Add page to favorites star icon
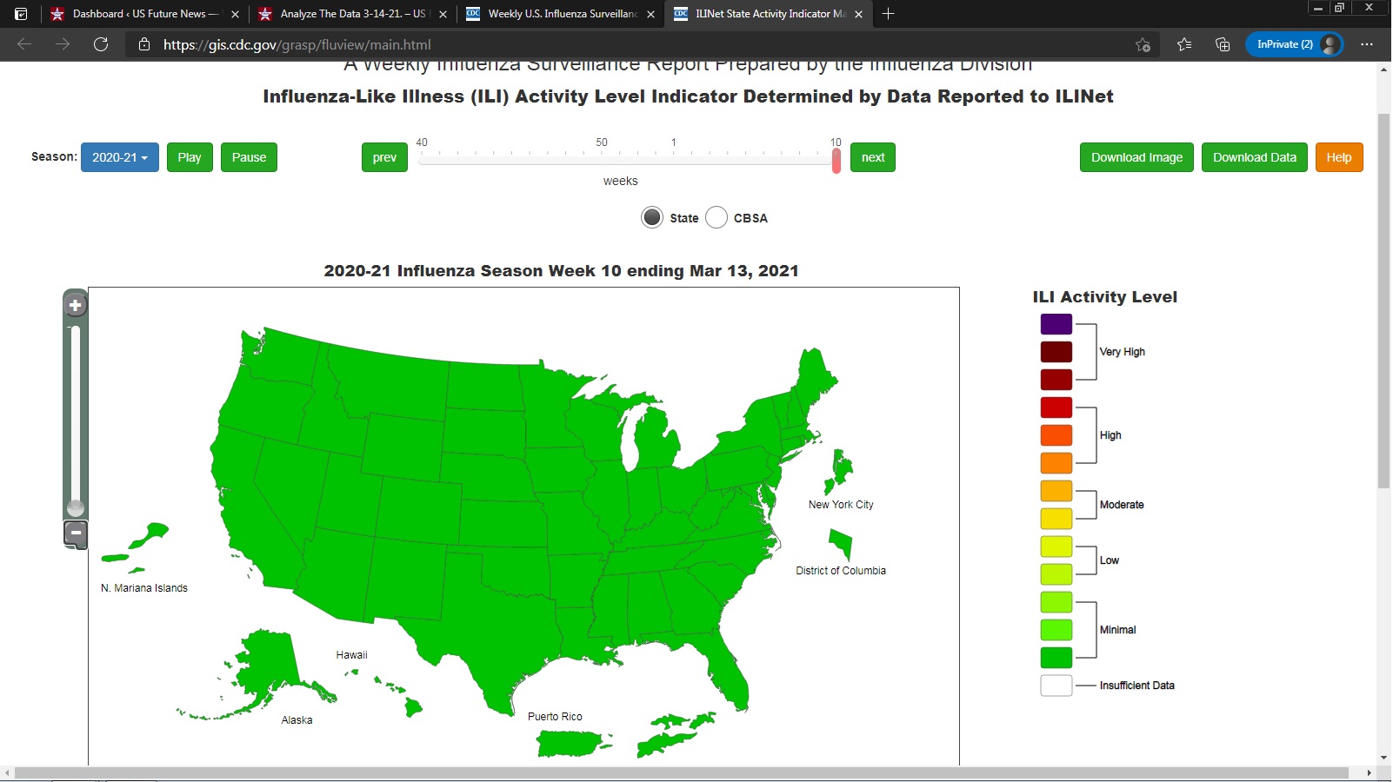 tap(1143, 44)
